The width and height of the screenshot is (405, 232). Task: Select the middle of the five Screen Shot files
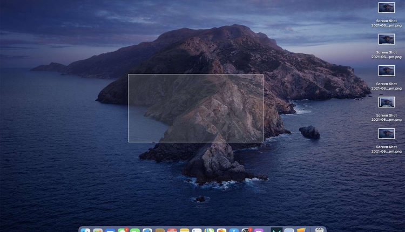387,71
